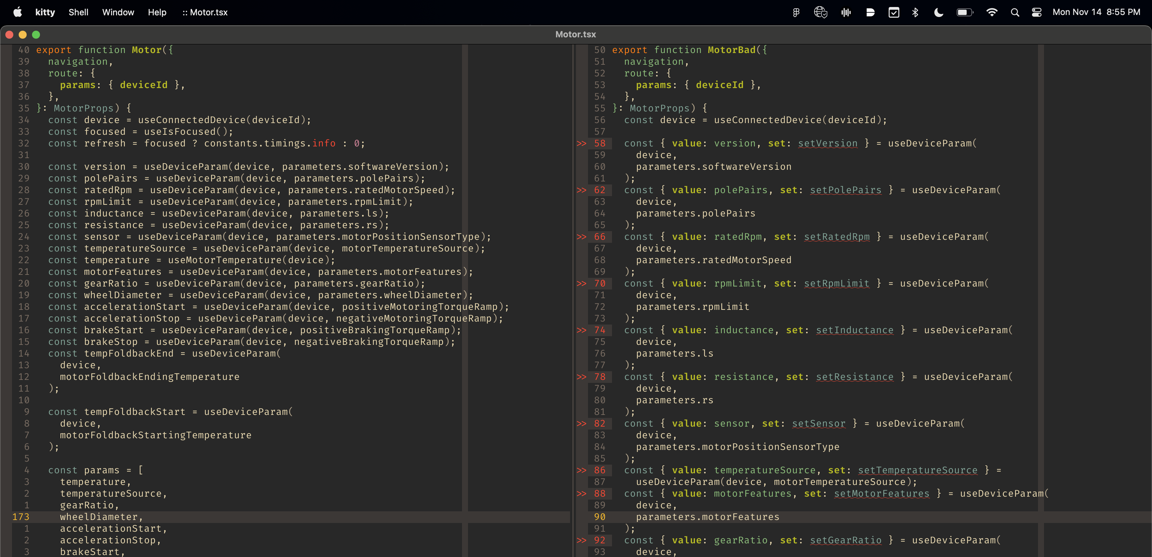This screenshot has width=1152, height=557.
Task: Open the Apple menu
Action: (17, 12)
